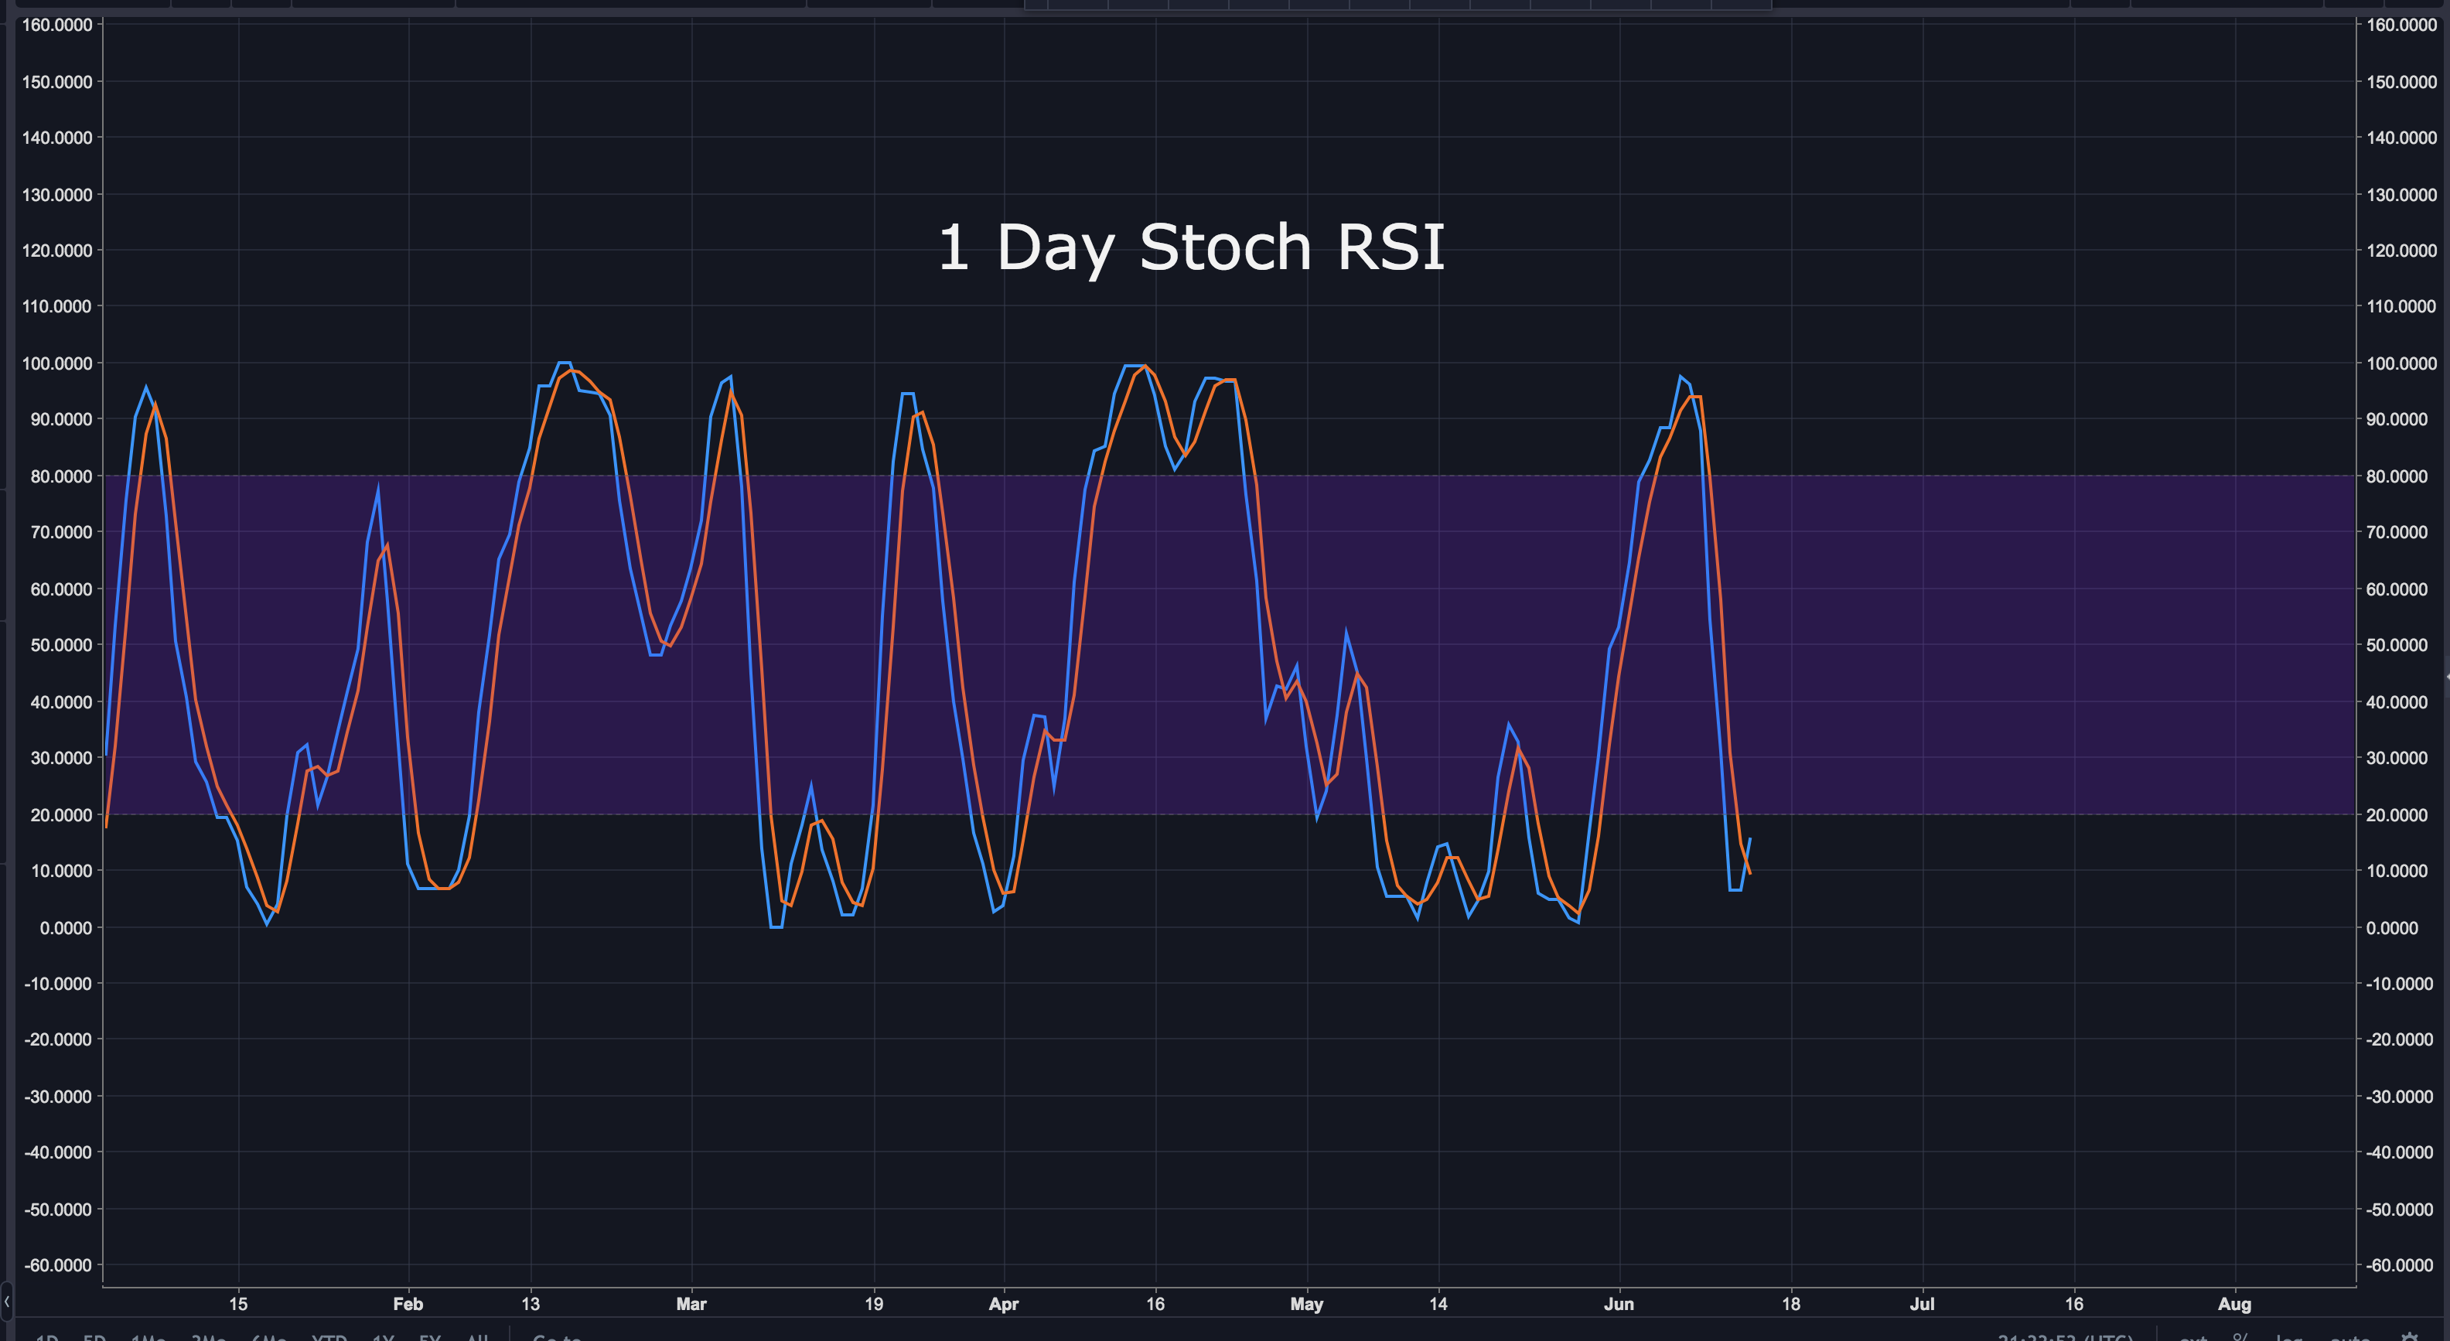The width and height of the screenshot is (2450, 1341).
Task: Toggle ext extended hours
Action: coord(2193,1338)
